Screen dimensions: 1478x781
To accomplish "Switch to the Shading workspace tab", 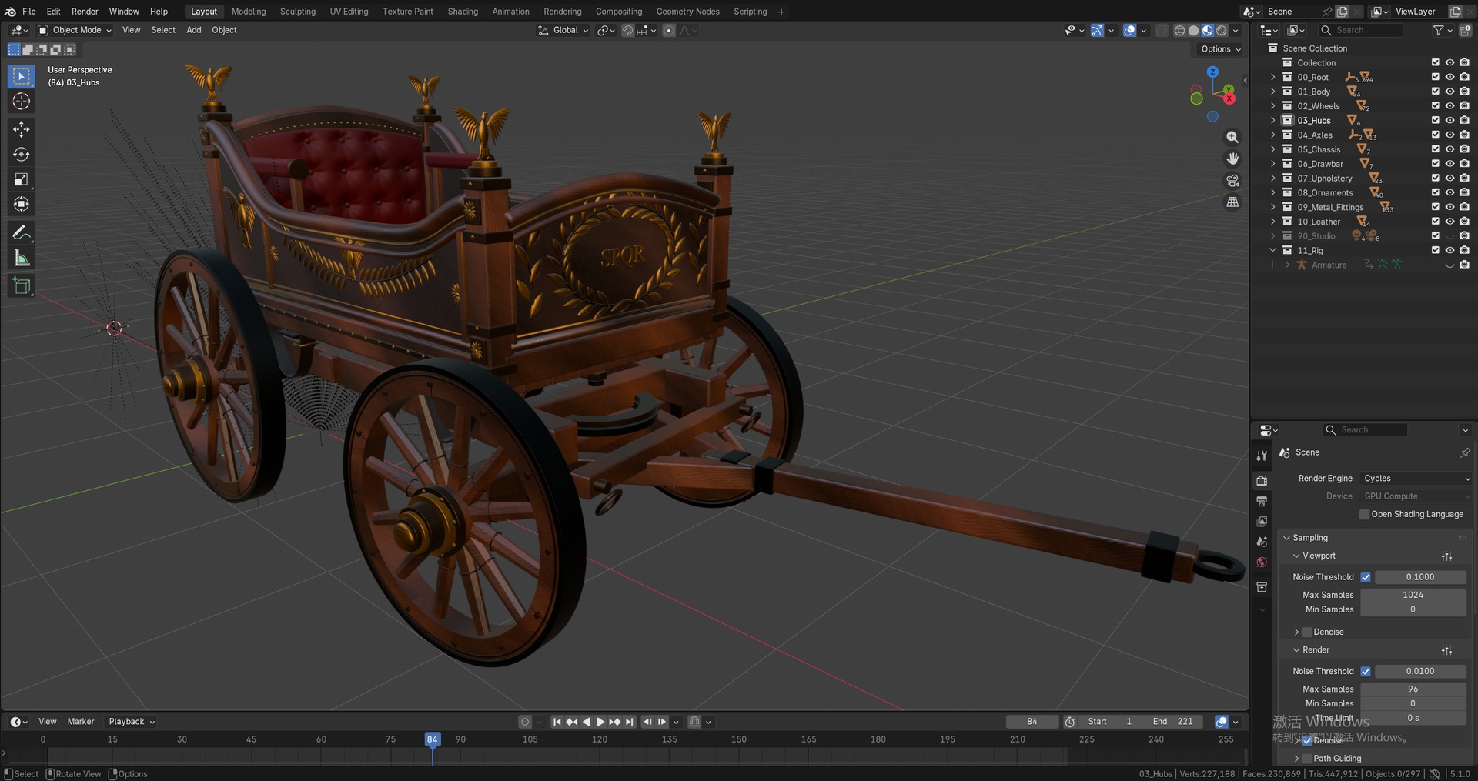I will pyautogui.click(x=463, y=12).
